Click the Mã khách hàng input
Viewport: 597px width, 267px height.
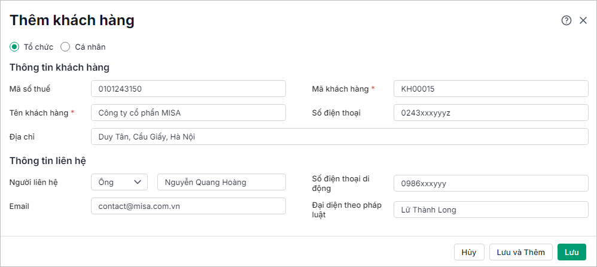(491, 89)
